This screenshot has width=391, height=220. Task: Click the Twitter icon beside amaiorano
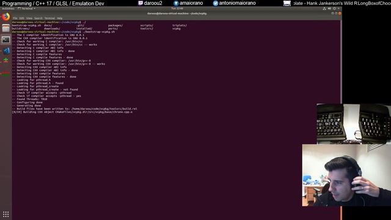tap(176, 3)
